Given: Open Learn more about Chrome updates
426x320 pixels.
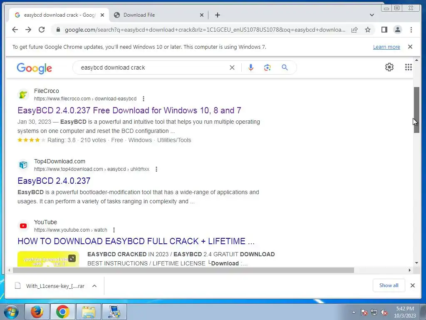Looking at the screenshot, I should click(x=386, y=47).
